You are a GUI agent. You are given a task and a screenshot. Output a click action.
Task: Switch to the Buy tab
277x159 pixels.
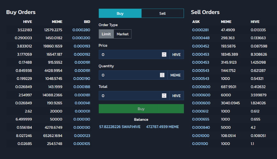[x=120, y=13]
